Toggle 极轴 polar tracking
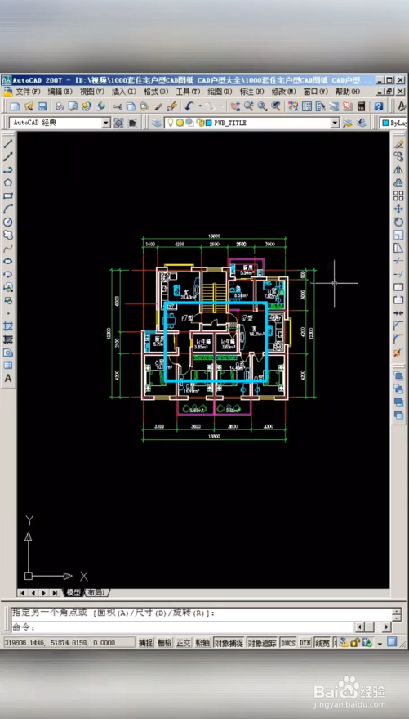This screenshot has width=409, height=719. coord(202,643)
